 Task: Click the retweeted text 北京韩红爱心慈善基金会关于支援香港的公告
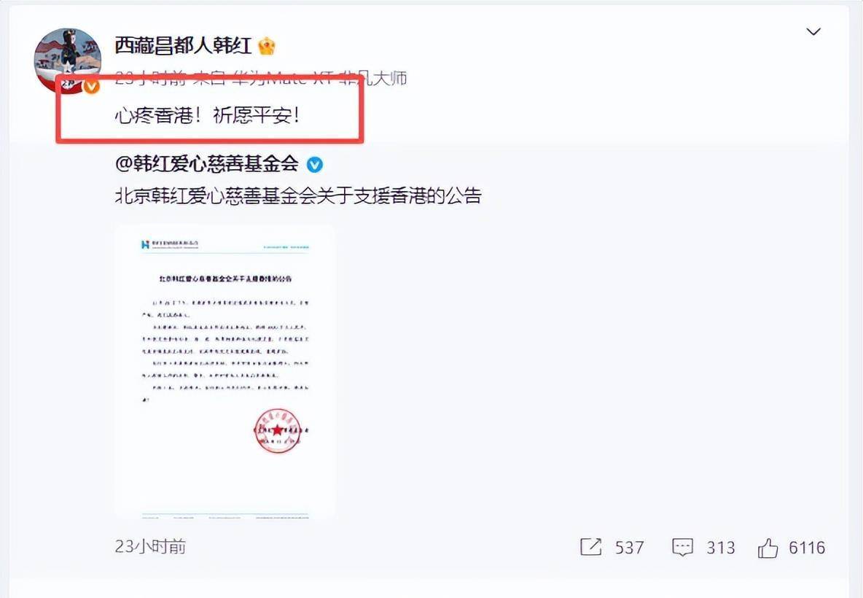coord(298,196)
